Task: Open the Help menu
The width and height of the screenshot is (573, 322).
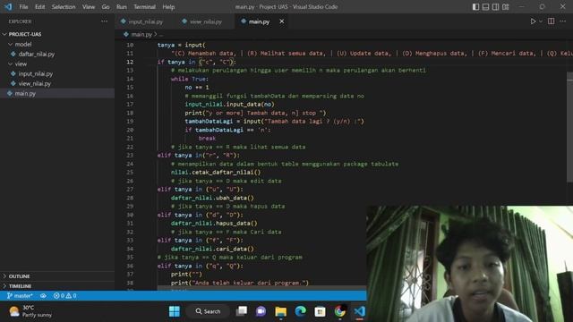Action: tap(168, 7)
